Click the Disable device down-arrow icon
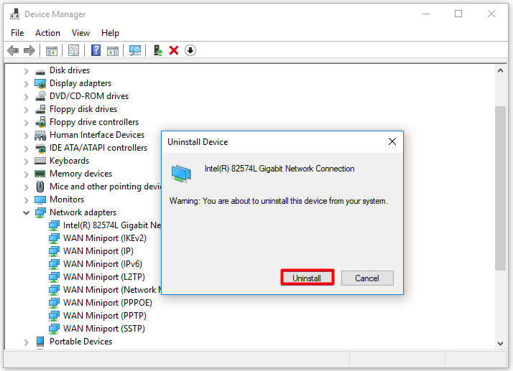This screenshot has height=371, width=513. pos(190,50)
